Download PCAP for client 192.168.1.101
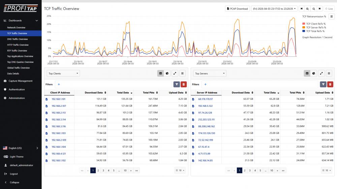337x189 pixels. coord(47,99)
